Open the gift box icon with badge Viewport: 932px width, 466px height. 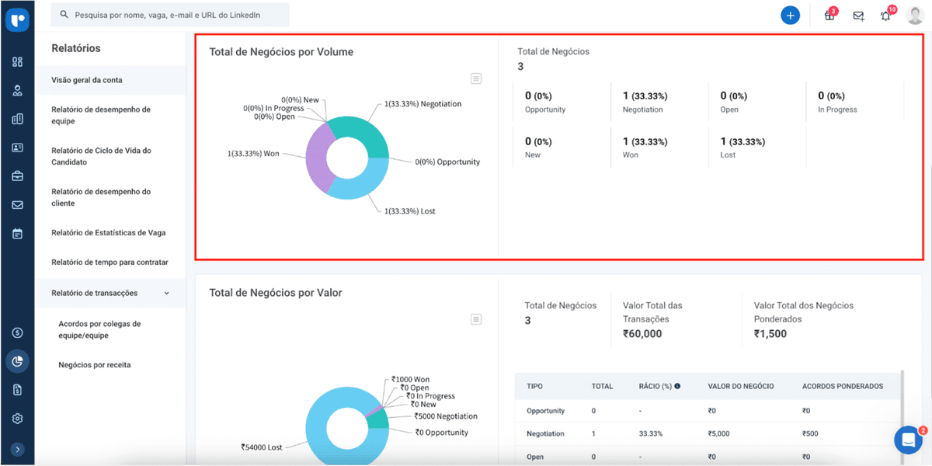point(829,16)
